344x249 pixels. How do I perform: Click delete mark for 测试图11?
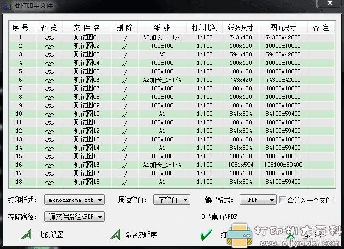125,123
